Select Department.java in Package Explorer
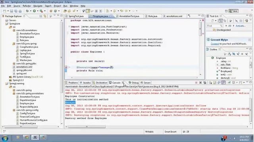 tap(28, 100)
